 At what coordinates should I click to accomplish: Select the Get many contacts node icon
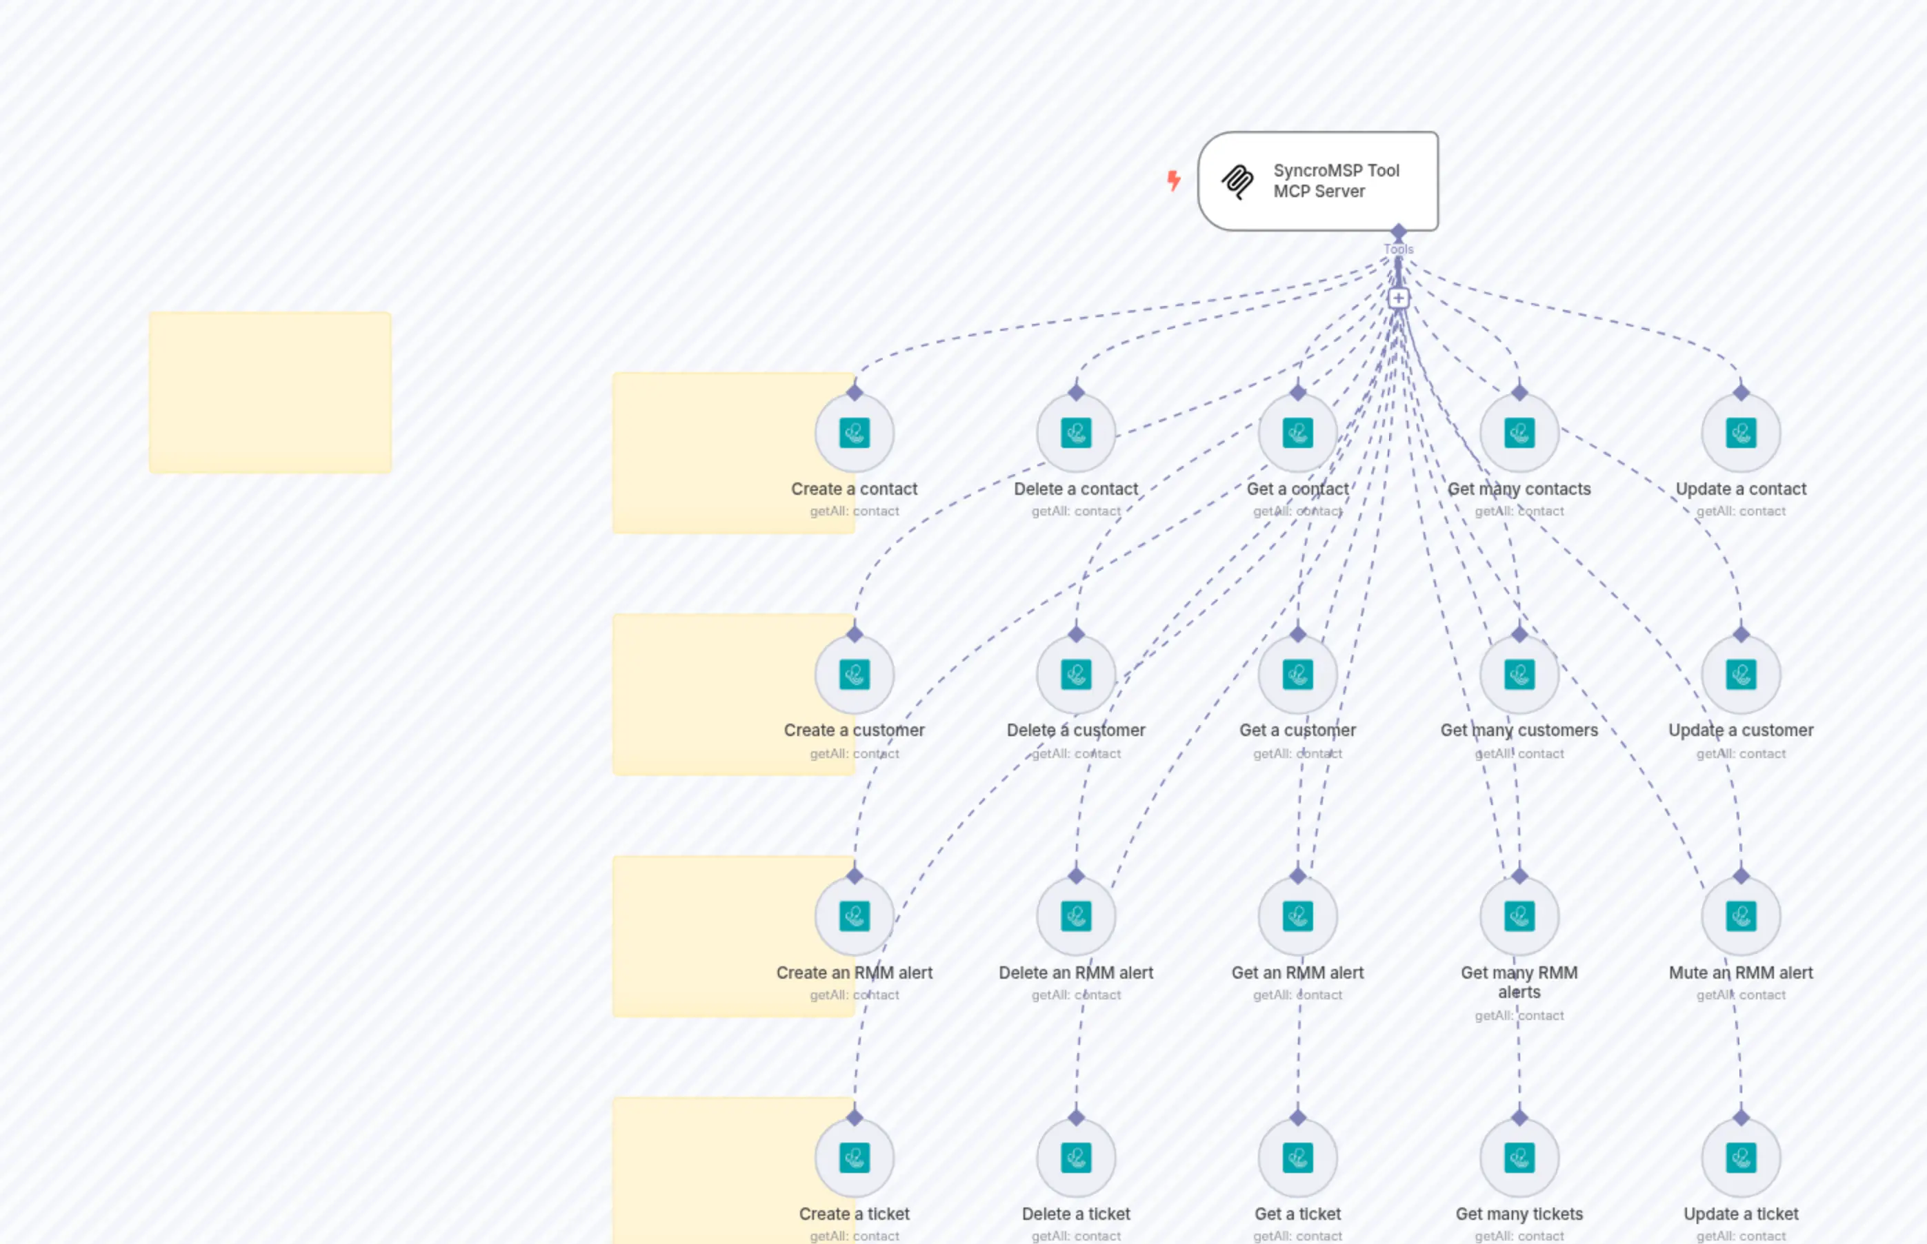1519,433
